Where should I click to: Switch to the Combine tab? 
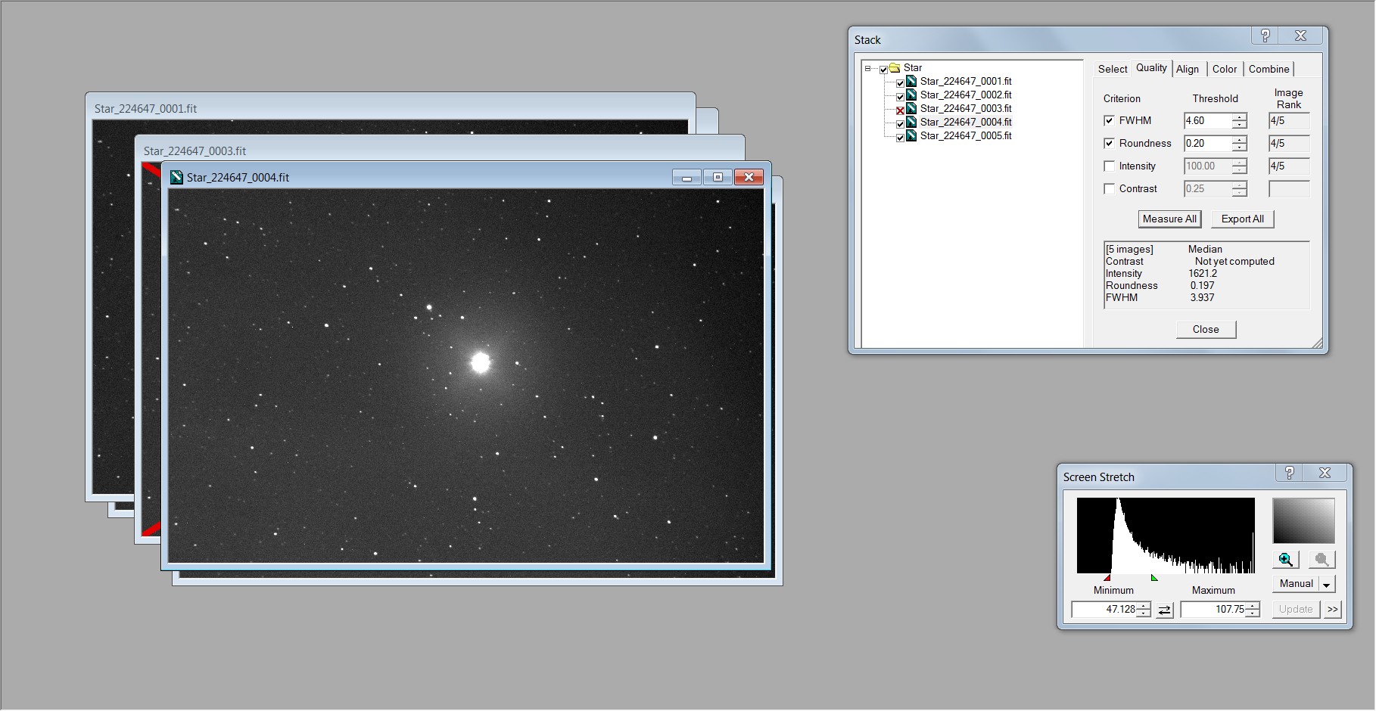tap(1269, 69)
